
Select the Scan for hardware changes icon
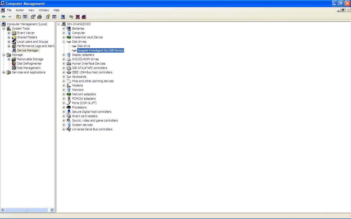click(x=71, y=17)
